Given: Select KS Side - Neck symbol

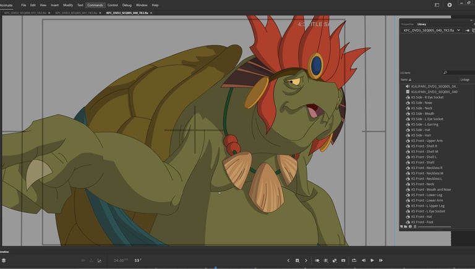Looking at the screenshot, I should point(422,108).
